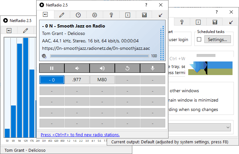Screen dimensions: 239x154
Task: Click 'Press <Ctrl+F> to find new radio stations' link
Action: tap(80, 135)
